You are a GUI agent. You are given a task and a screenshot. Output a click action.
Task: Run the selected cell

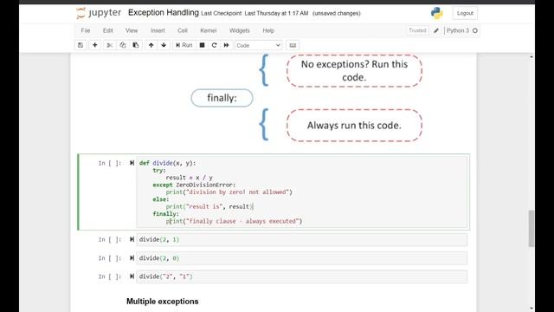(184, 45)
